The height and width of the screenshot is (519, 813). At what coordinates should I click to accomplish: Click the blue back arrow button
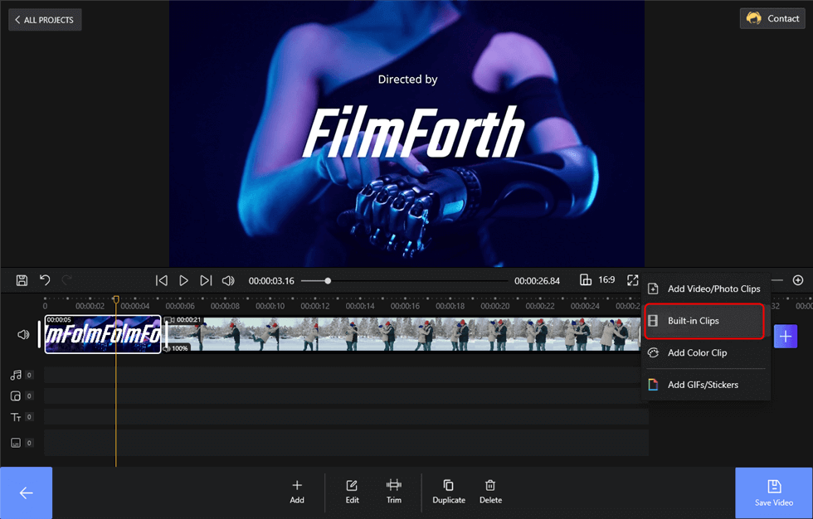[x=26, y=492]
